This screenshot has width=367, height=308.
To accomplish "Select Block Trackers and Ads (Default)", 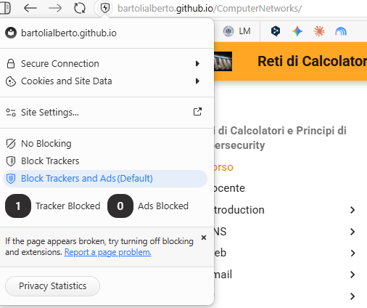I will click(x=105, y=179).
